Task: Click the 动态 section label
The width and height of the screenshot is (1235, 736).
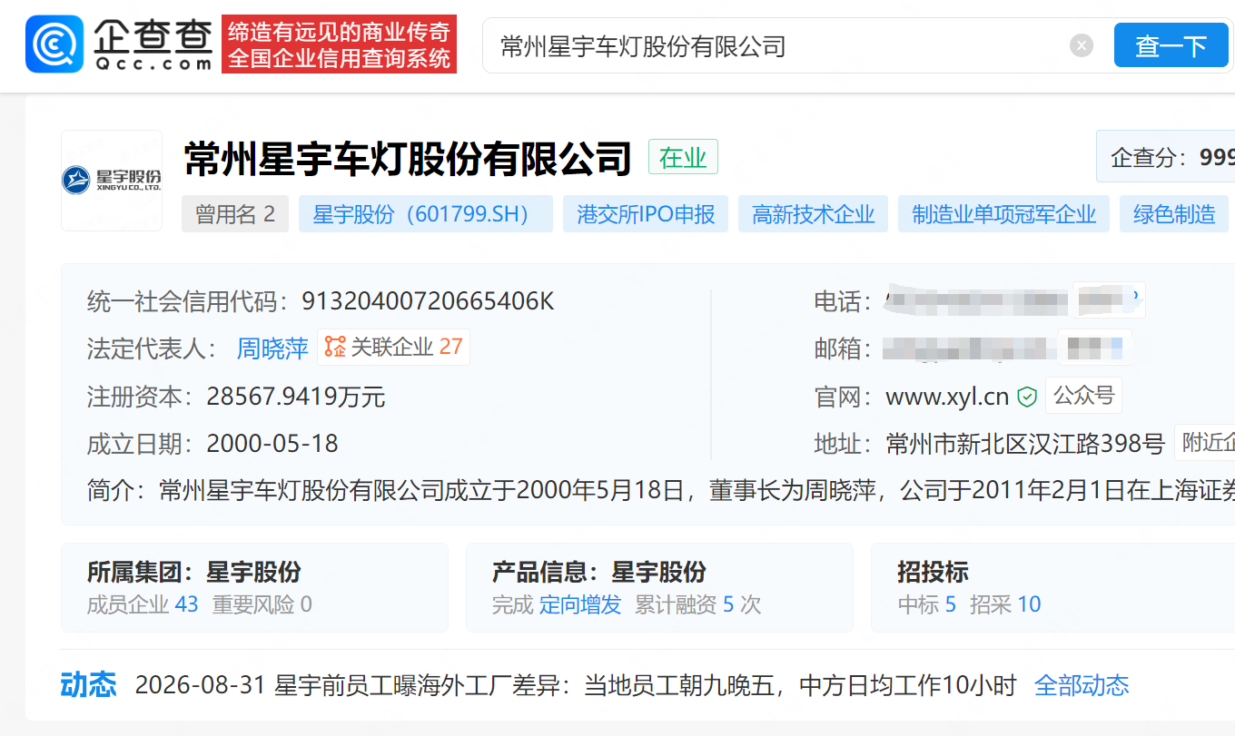Action: (x=88, y=684)
